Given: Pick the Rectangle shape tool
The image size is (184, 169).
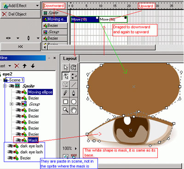Looking at the screenshot, I should [66, 101].
